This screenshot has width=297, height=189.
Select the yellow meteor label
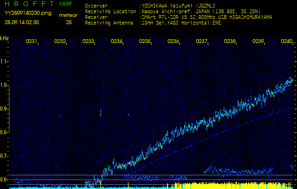pos(68,15)
